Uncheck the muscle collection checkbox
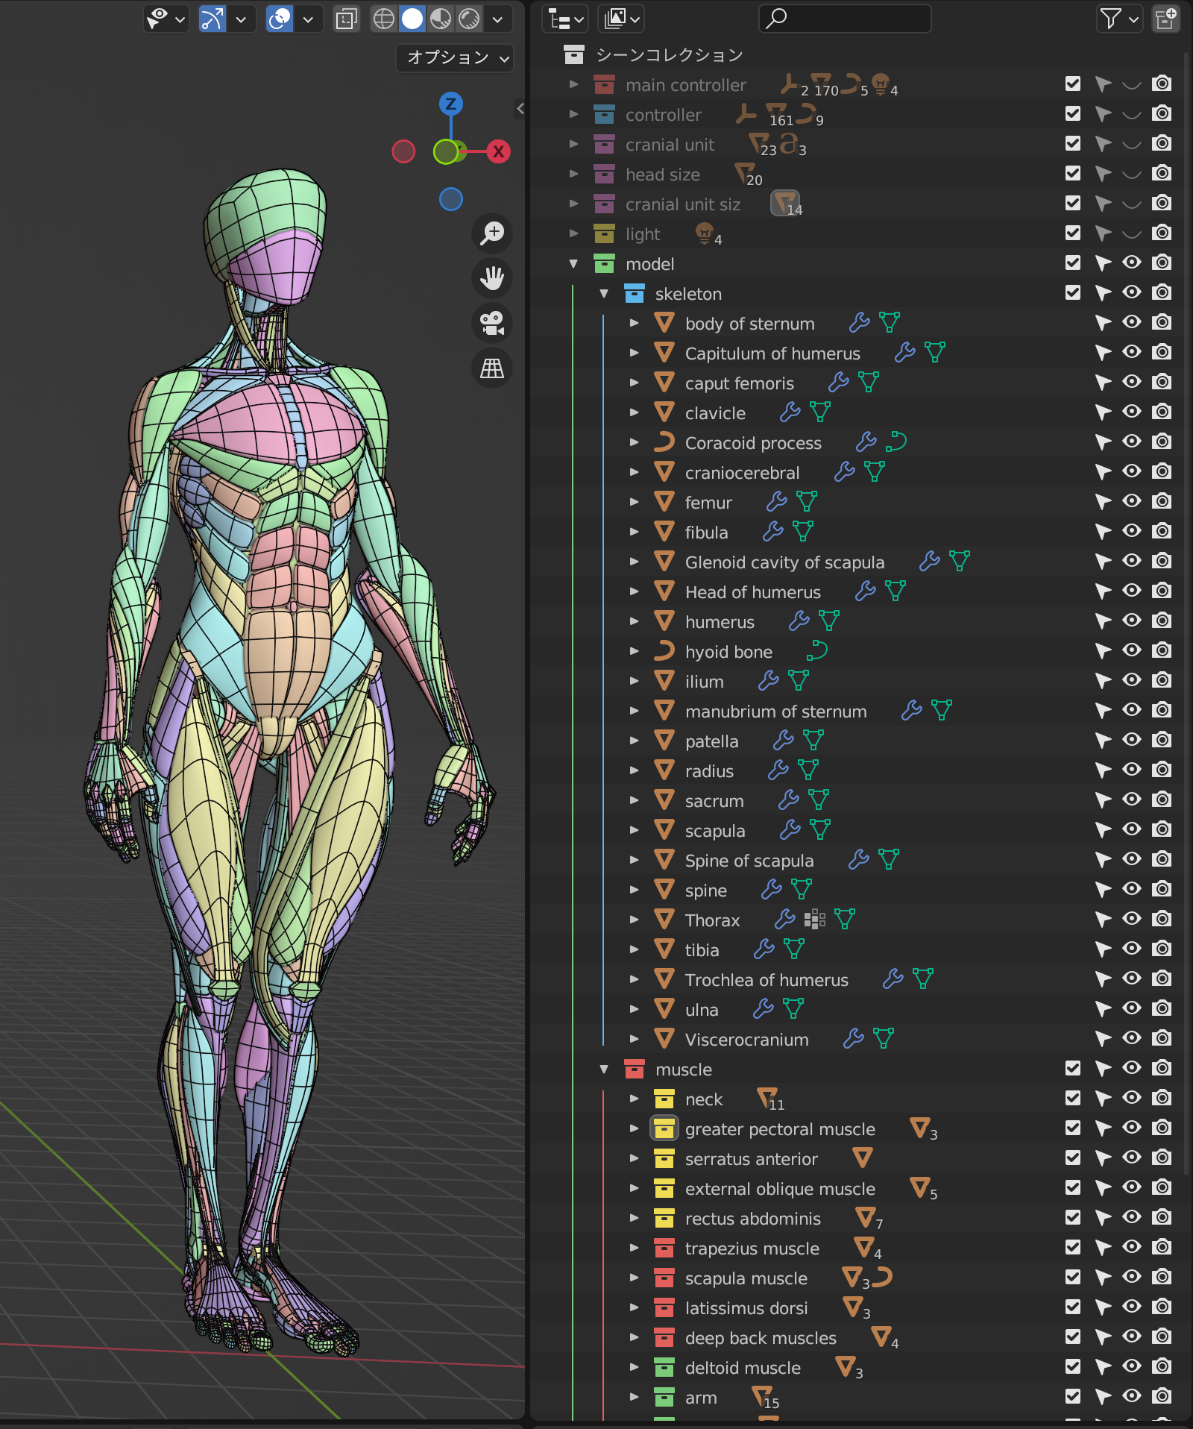Image resolution: width=1193 pixels, height=1429 pixels. [x=1072, y=1068]
